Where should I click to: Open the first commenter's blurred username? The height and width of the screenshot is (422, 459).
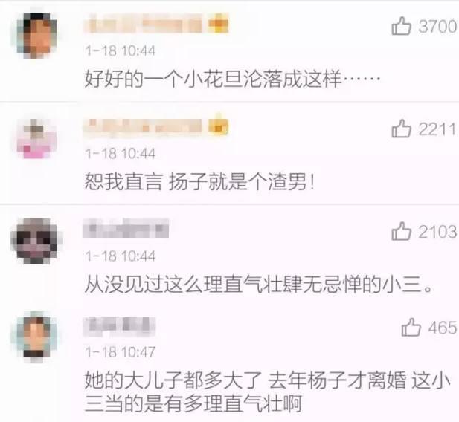[144, 23]
